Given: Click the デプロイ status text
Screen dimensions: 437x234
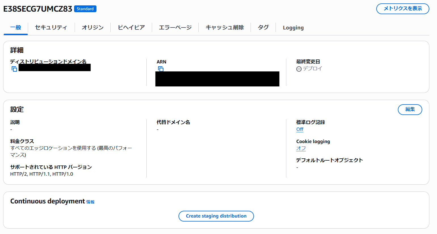Looking at the screenshot, I should tap(312, 69).
